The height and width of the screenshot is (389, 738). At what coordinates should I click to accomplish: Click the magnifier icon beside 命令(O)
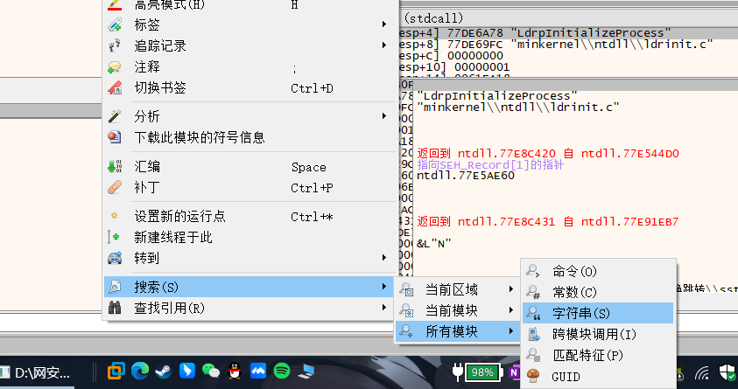[x=533, y=271]
